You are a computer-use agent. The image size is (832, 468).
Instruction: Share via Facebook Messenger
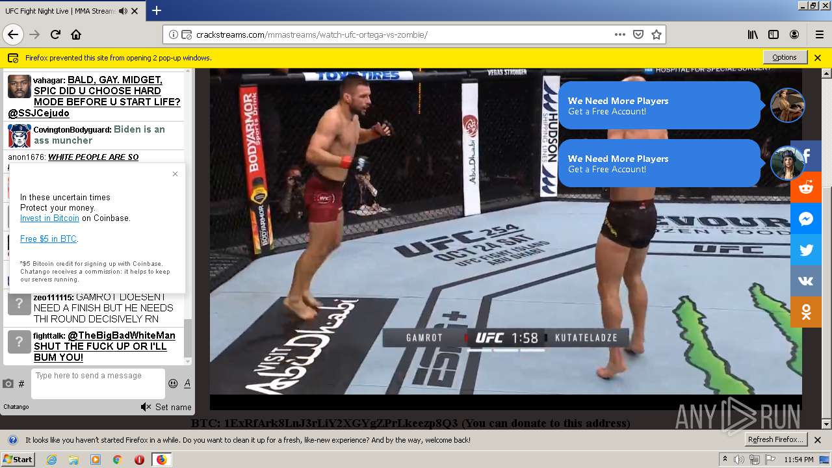coord(806,218)
